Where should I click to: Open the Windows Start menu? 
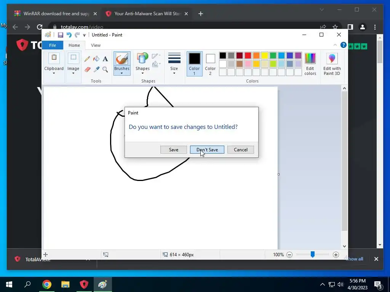click(x=9, y=284)
